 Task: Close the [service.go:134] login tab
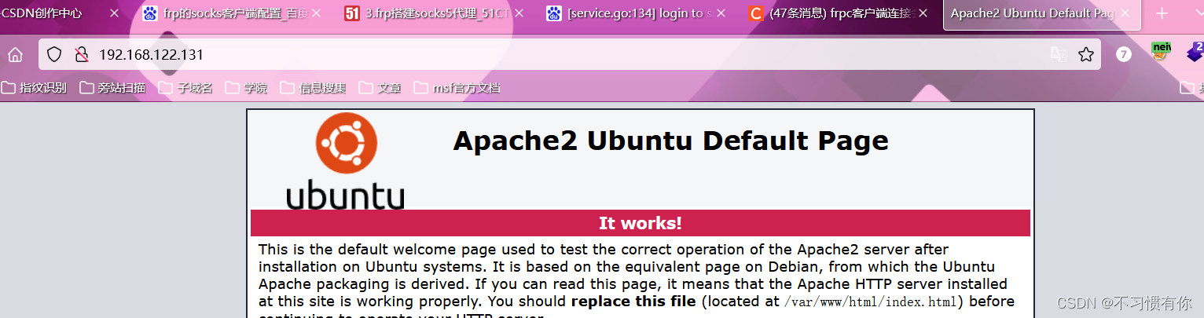pos(721,13)
